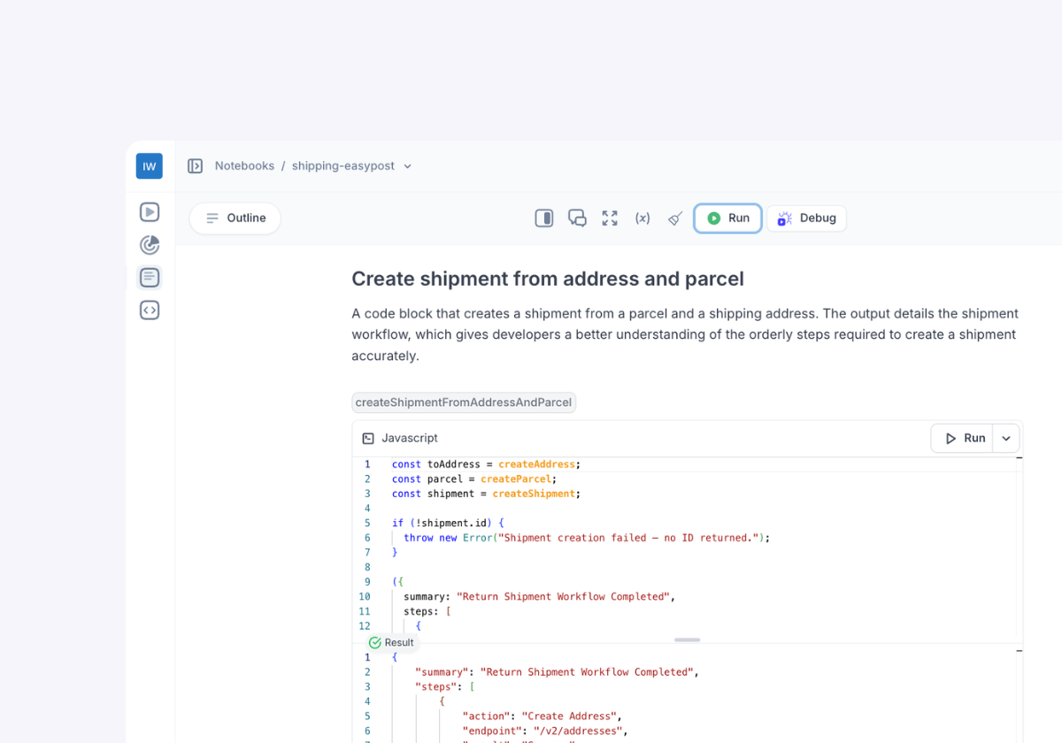
Task: Click the createShipmentFromAddressAndParcel block name tag
Action: (x=463, y=402)
